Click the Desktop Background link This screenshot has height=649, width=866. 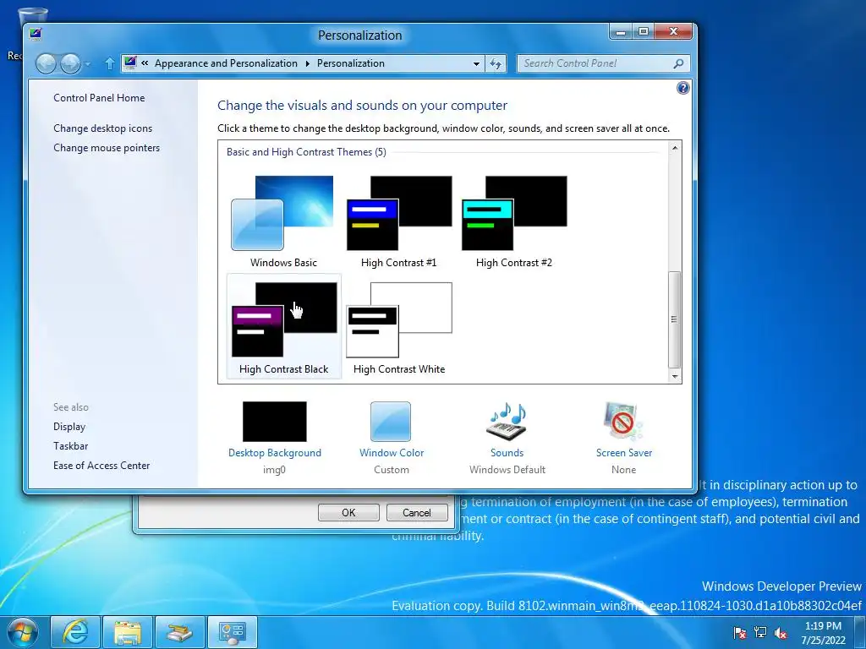pos(275,453)
